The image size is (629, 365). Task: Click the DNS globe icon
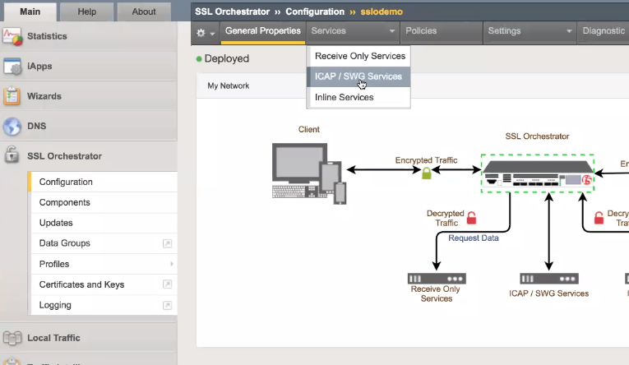[12, 127]
